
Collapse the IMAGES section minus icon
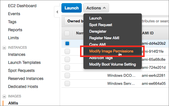[4, 97]
